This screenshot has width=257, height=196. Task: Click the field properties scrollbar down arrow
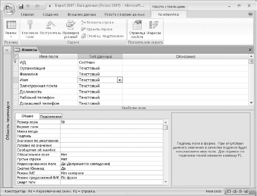pyautogui.click(x=166, y=182)
